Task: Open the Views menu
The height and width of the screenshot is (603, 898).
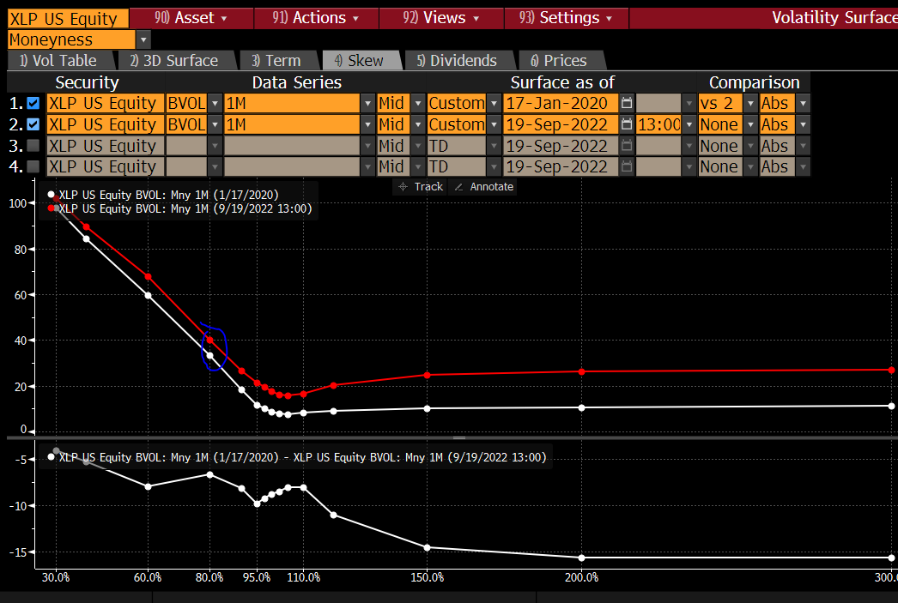Action: click(x=441, y=18)
